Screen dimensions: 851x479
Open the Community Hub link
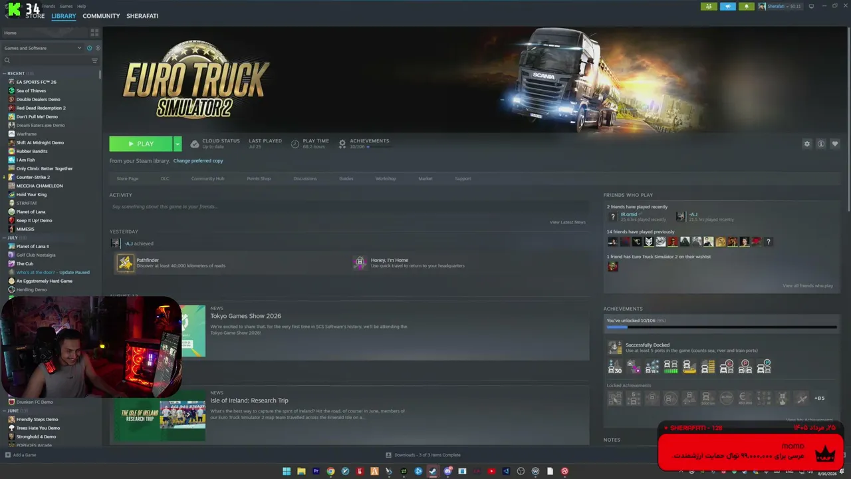point(207,178)
